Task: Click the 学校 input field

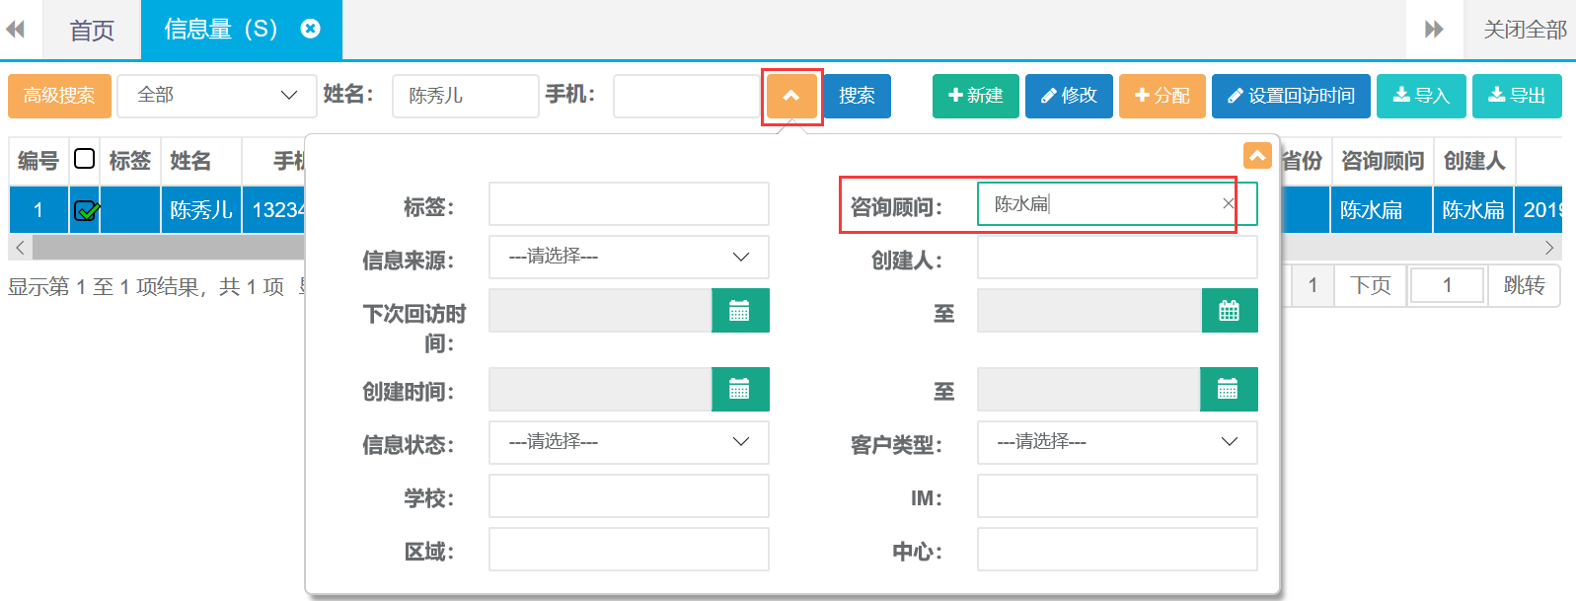Action: pyautogui.click(x=628, y=495)
